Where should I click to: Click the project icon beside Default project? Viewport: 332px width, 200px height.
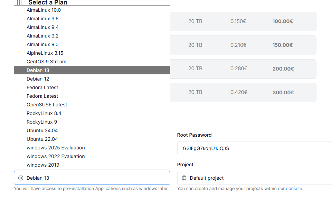click(x=184, y=178)
